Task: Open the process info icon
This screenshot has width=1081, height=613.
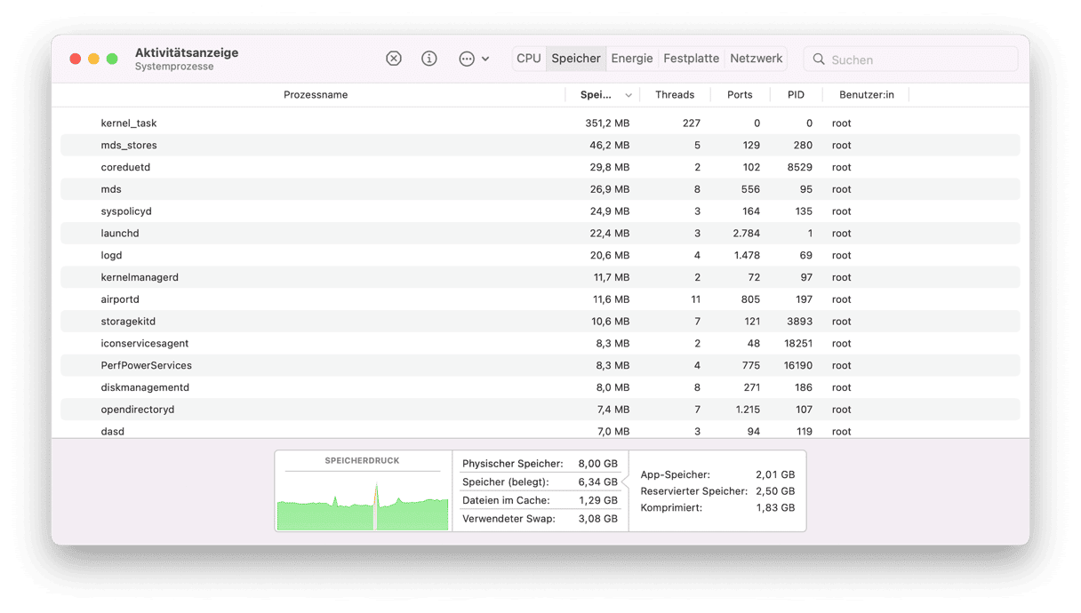Action: coord(429,59)
